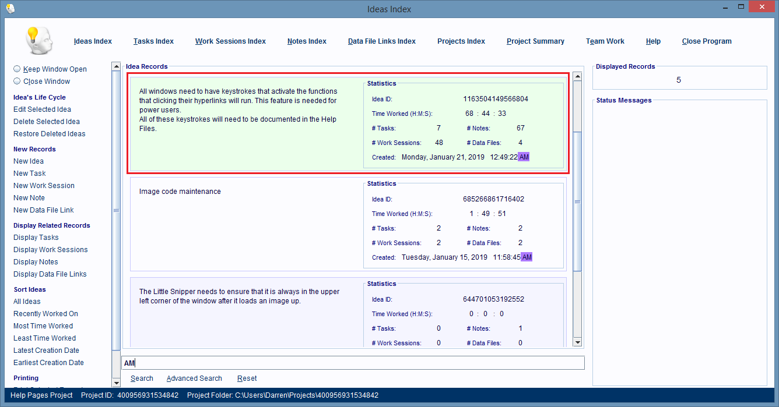Click the idea records scrollbar down arrow
Image resolution: width=779 pixels, height=407 pixels.
point(577,342)
